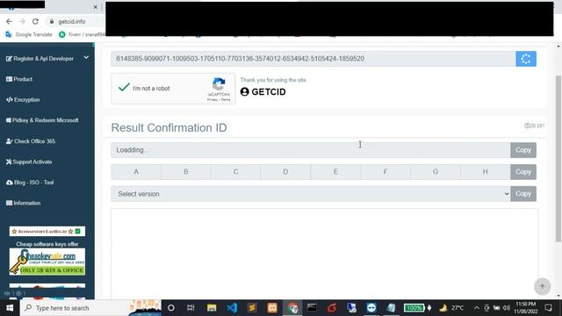The height and width of the screenshot is (316, 562).
Task: Go forward in the browser
Action: (22, 21)
